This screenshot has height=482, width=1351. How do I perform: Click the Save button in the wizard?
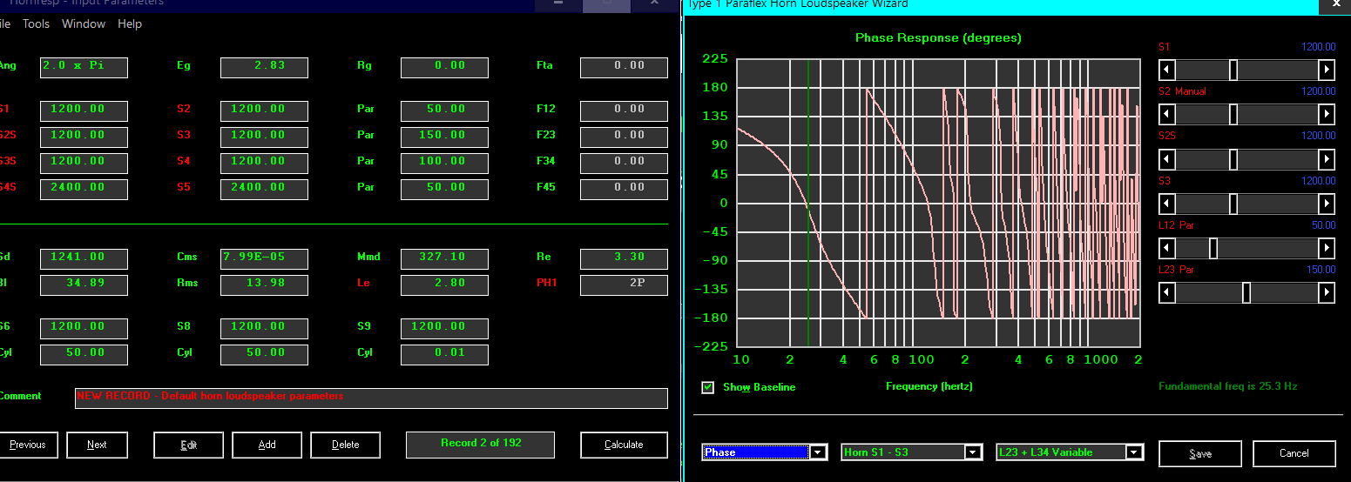[x=1199, y=453]
